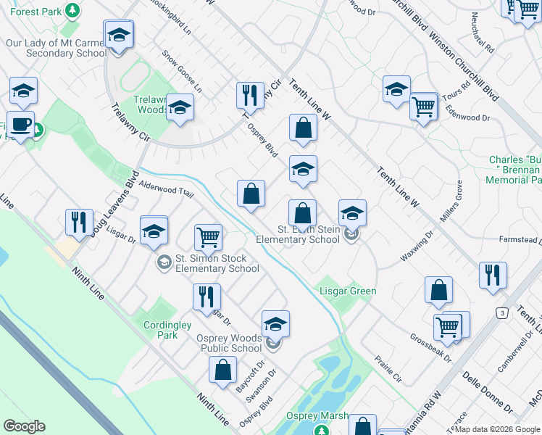Open shopping bag marker below Tenth Line W
The height and width of the screenshot is (435, 542).
click(x=303, y=128)
